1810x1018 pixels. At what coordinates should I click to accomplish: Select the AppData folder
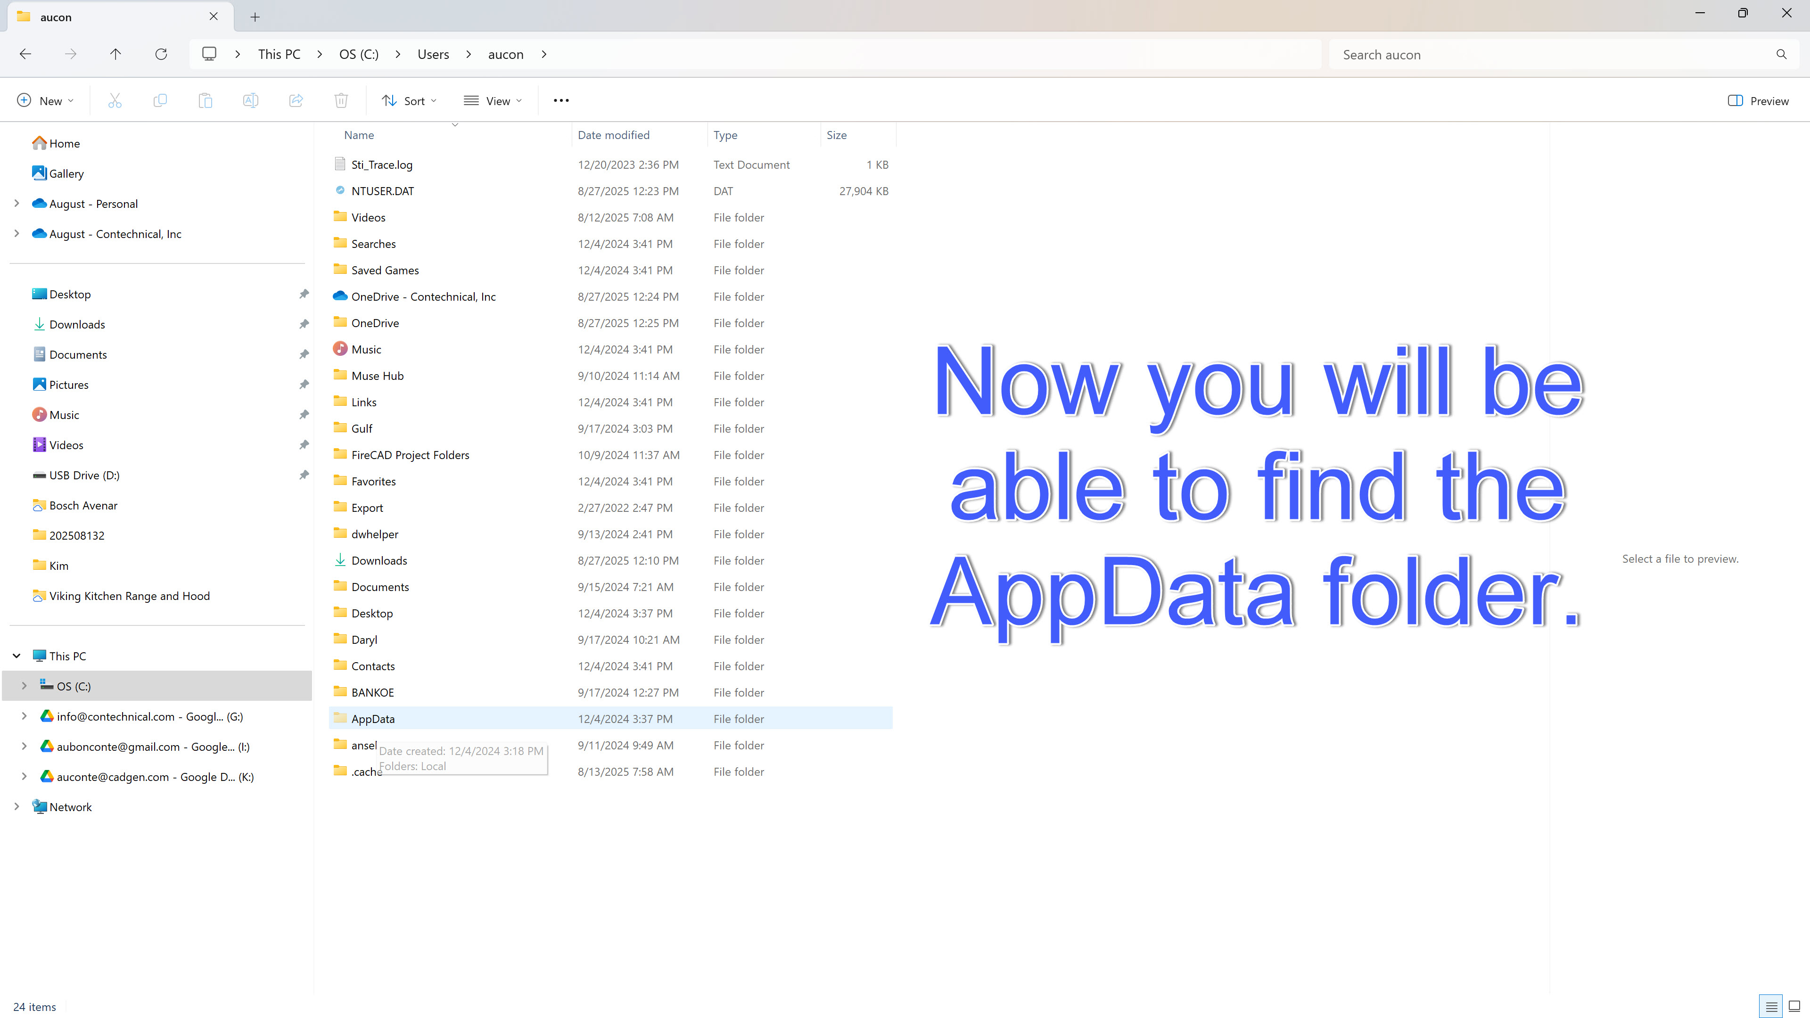[610, 719]
